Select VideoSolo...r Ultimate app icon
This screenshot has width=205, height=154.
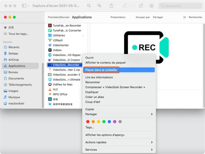point(50,79)
